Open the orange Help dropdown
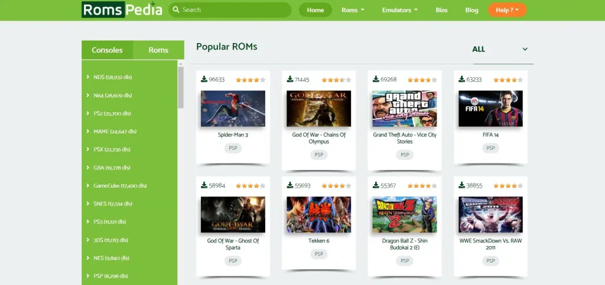This screenshot has height=285, width=605. 507,10
